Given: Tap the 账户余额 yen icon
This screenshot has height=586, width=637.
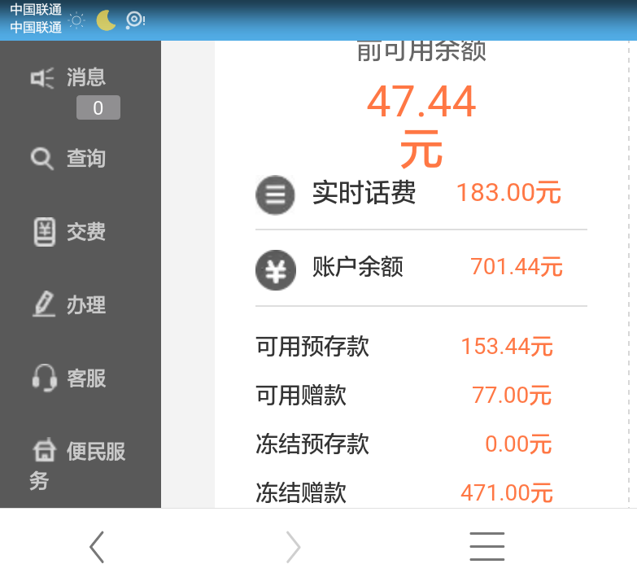Looking at the screenshot, I should pyautogui.click(x=275, y=269).
